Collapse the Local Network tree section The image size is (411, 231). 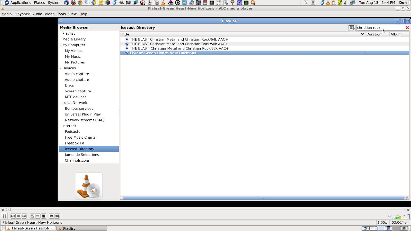coord(61,103)
